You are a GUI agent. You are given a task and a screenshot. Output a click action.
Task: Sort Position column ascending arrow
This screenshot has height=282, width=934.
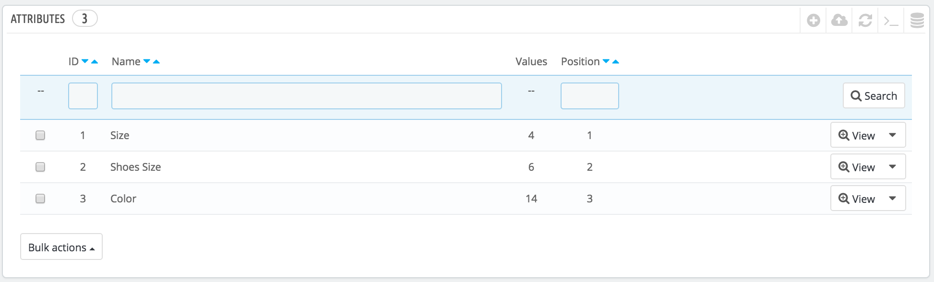tap(616, 61)
